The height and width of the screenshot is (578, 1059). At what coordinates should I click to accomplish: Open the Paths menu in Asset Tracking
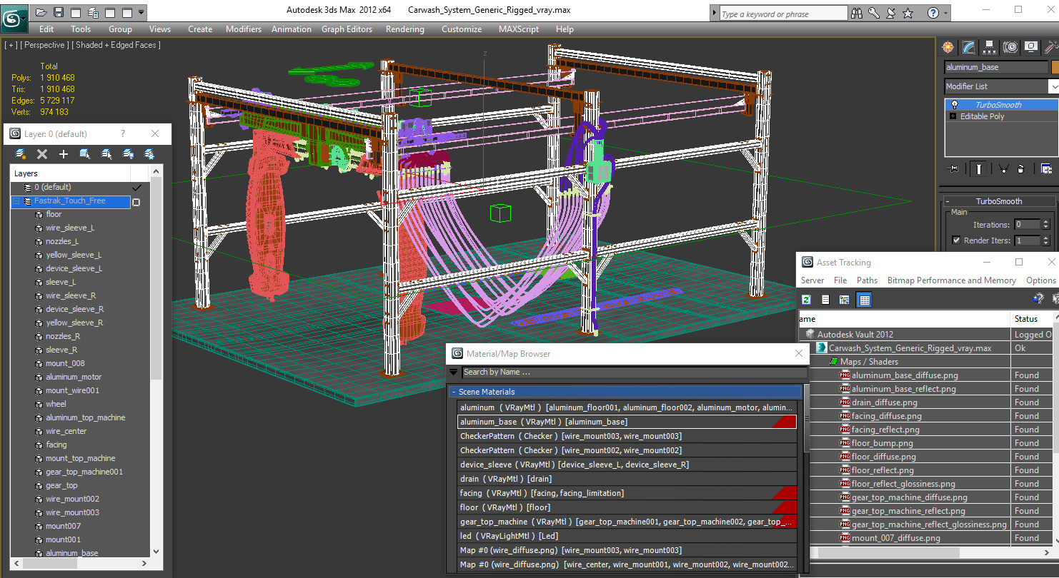[x=867, y=280]
